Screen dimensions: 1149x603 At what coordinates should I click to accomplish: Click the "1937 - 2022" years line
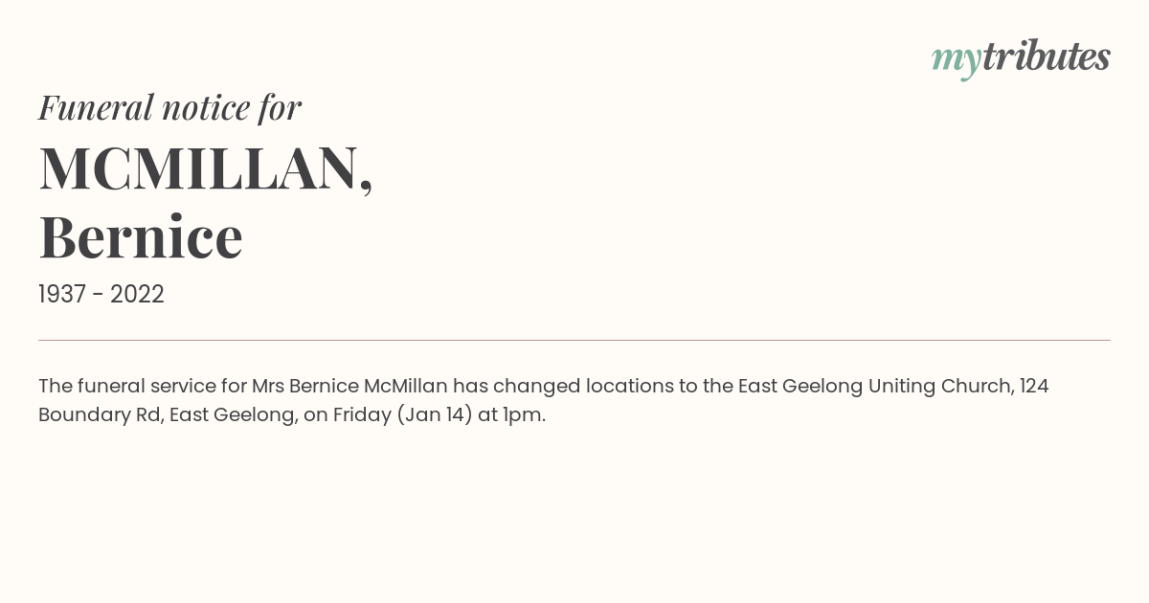click(x=101, y=294)
